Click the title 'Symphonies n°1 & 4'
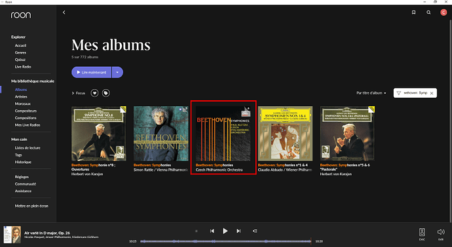452x247 pixels. [x=283, y=165]
